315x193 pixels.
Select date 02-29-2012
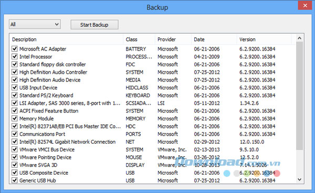tap(207, 142)
